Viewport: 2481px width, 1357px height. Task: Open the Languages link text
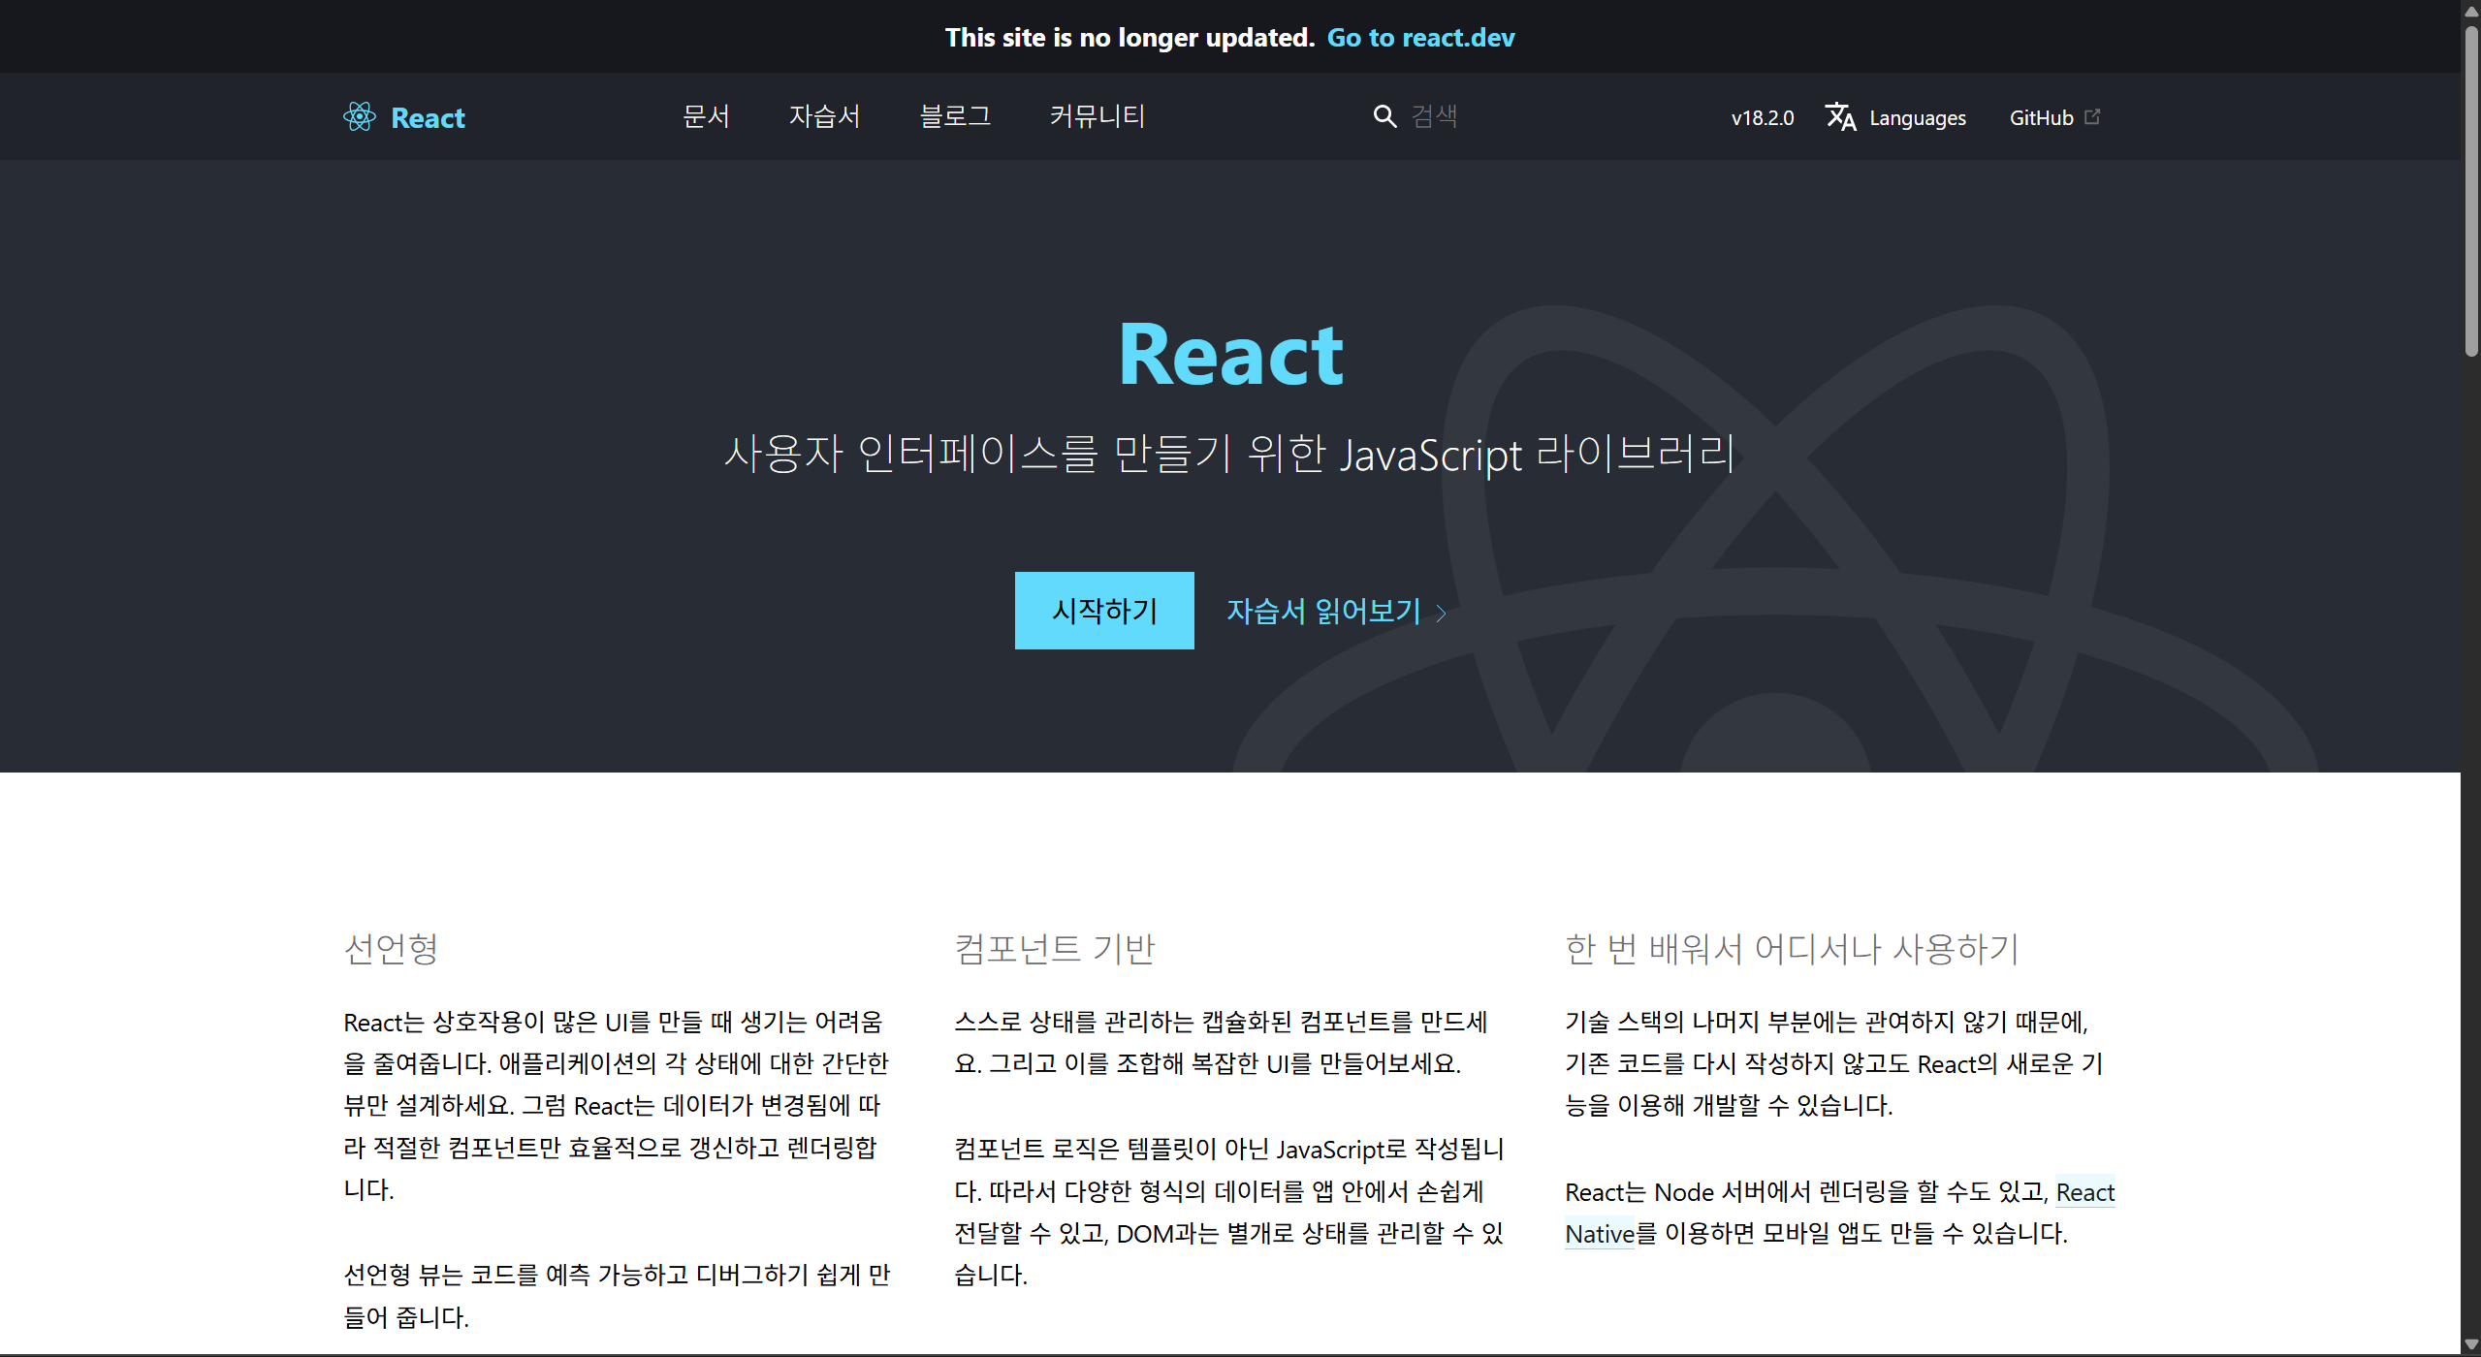point(1917,117)
